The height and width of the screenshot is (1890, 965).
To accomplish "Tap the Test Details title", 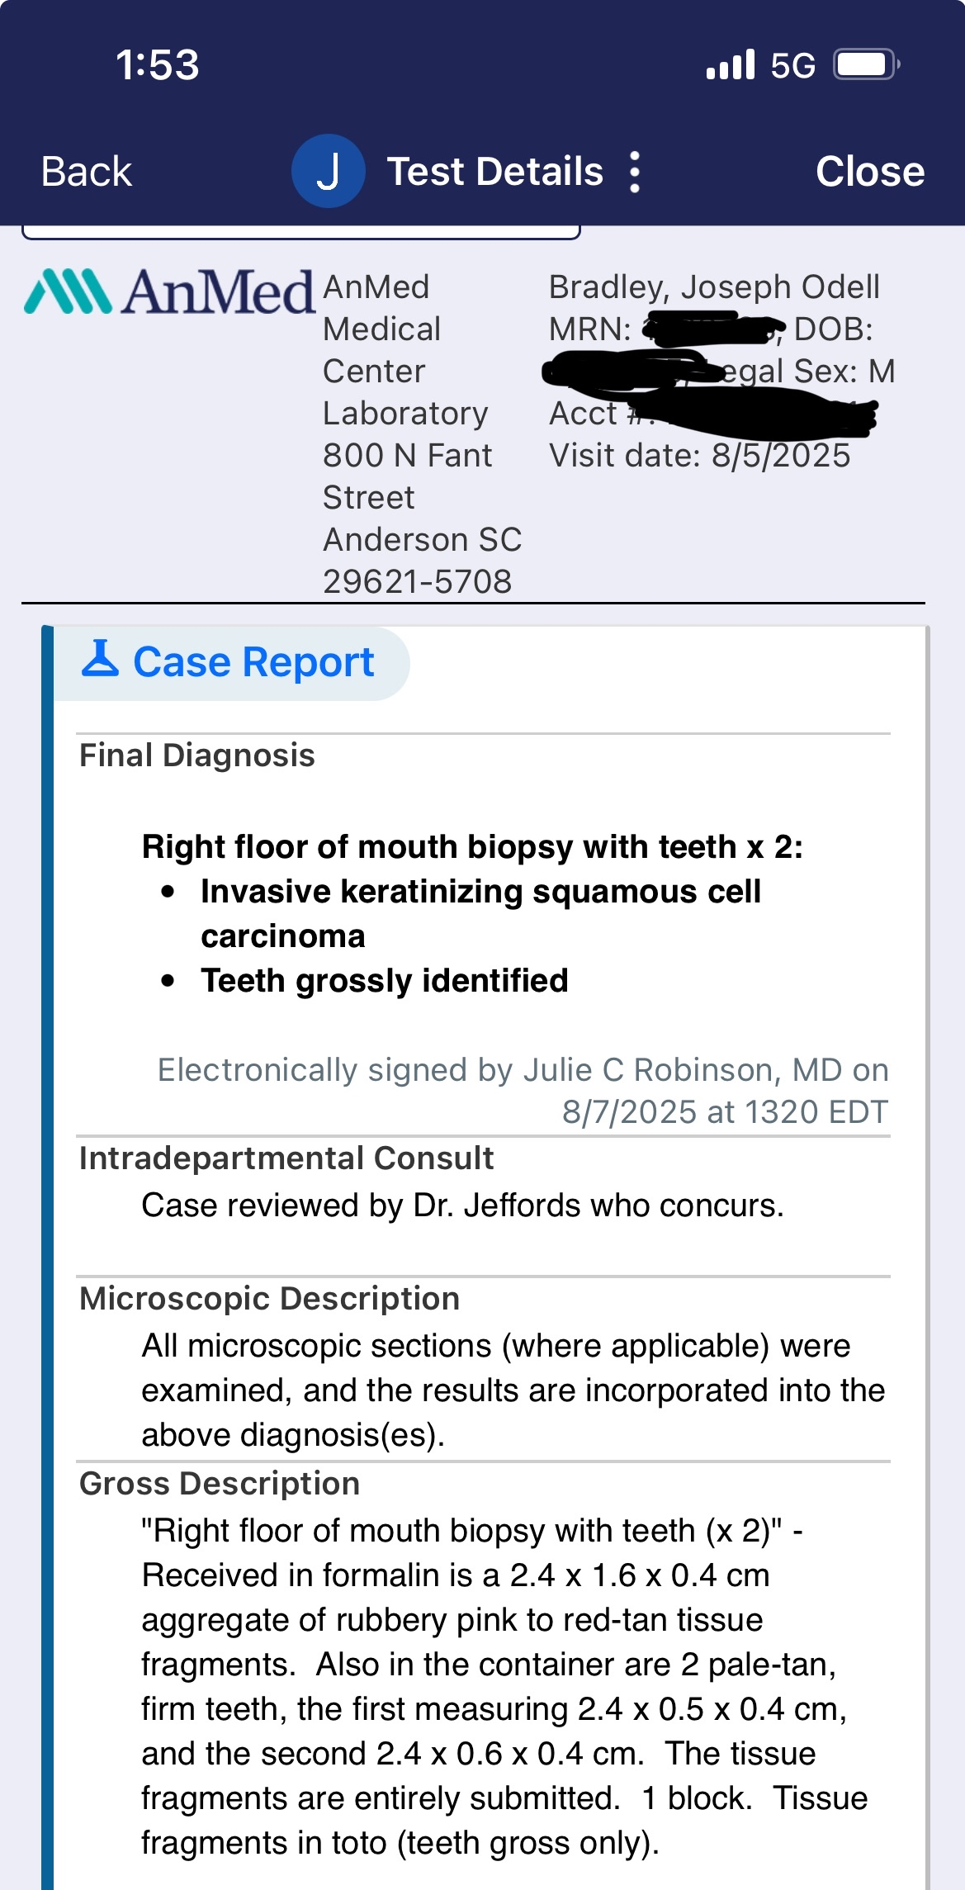I will tap(494, 172).
